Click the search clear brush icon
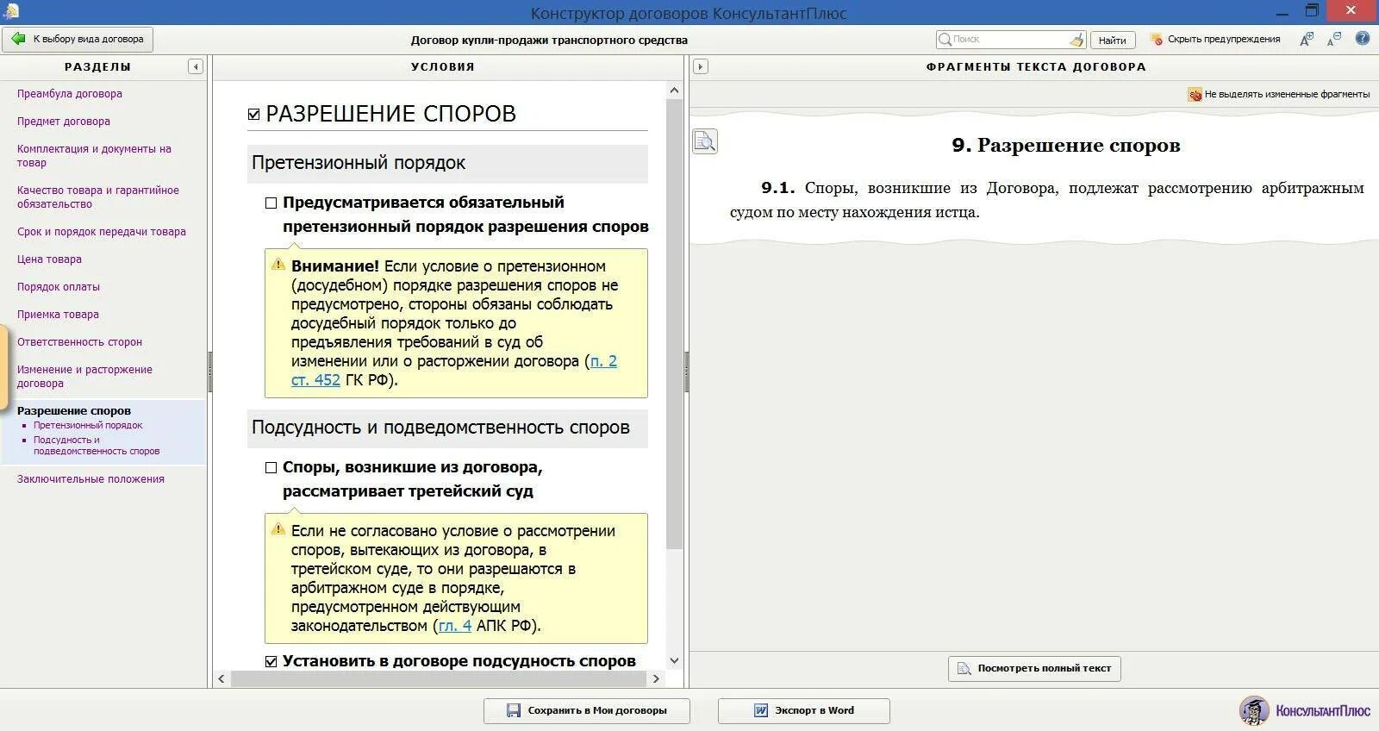Viewport: 1379px width, 731px height. coord(1076,40)
